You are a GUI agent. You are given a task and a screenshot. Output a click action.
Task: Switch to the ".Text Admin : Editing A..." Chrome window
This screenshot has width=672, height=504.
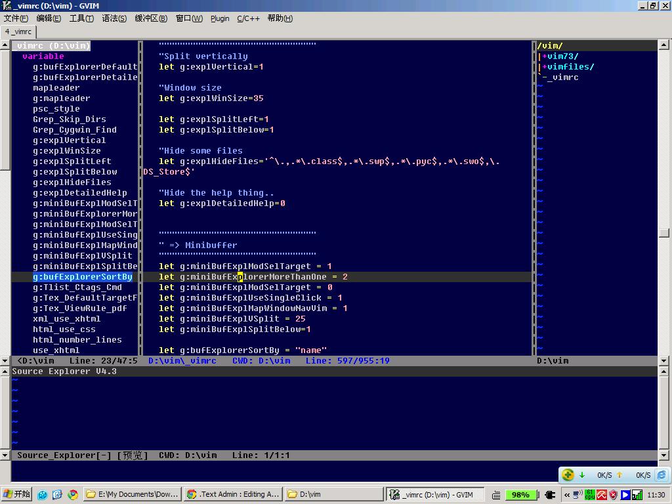233,494
